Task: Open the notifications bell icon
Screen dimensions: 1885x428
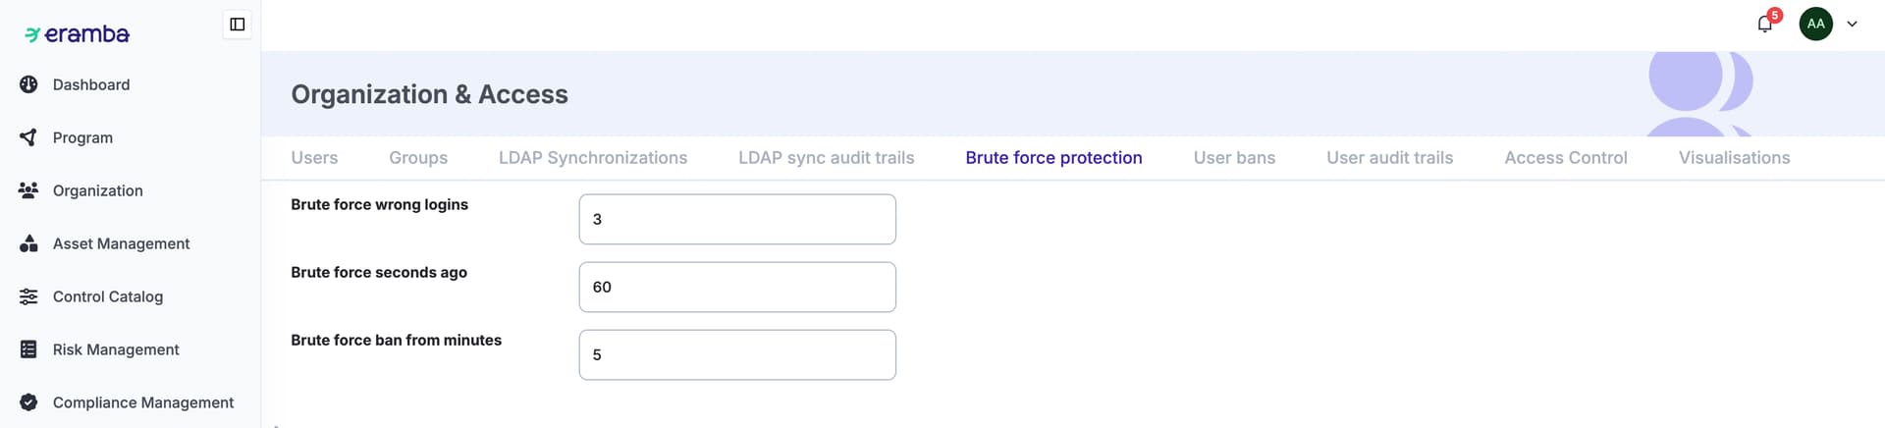Action: (1764, 25)
